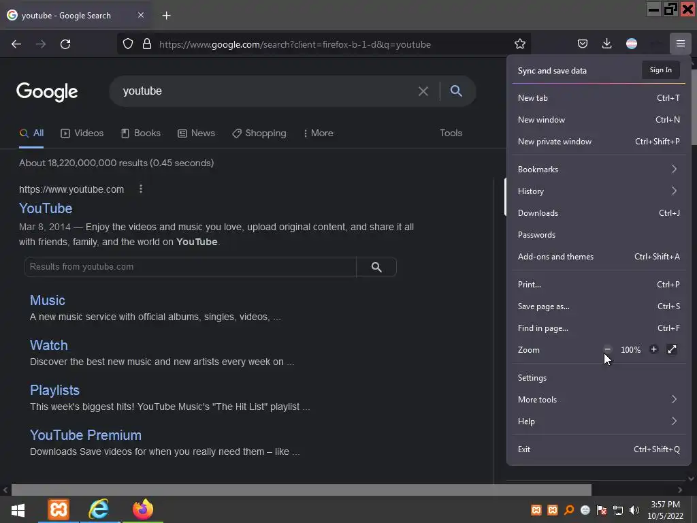
Task: Select Find in page...
Action: (x=599, y=328)
